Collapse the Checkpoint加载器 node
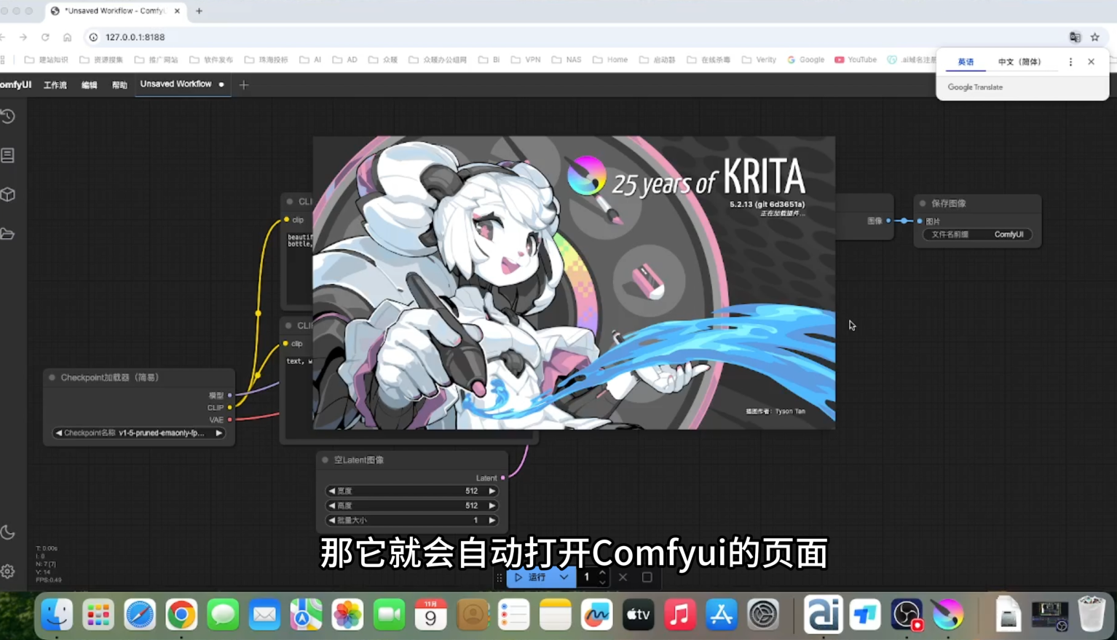 coord(52,378)
